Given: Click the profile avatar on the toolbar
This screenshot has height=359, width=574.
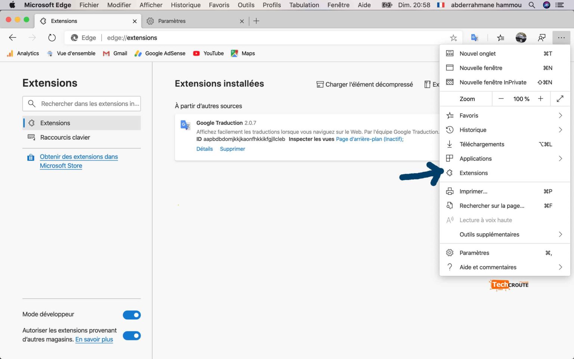Looking at the screenshot, I should click(x=521, y=37).
